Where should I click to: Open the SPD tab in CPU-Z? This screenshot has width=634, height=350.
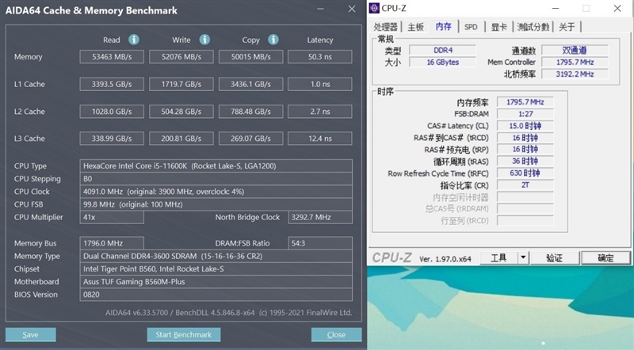[x=471, y=27]
